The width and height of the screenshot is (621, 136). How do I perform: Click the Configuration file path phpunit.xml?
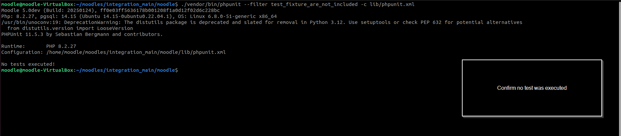point(136,52)
